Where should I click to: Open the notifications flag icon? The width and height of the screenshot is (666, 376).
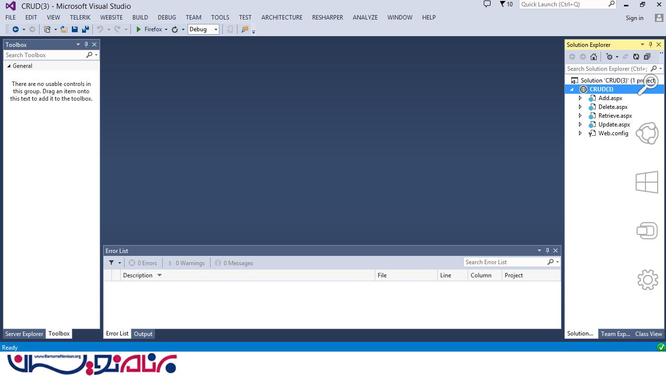coord(502,4)
